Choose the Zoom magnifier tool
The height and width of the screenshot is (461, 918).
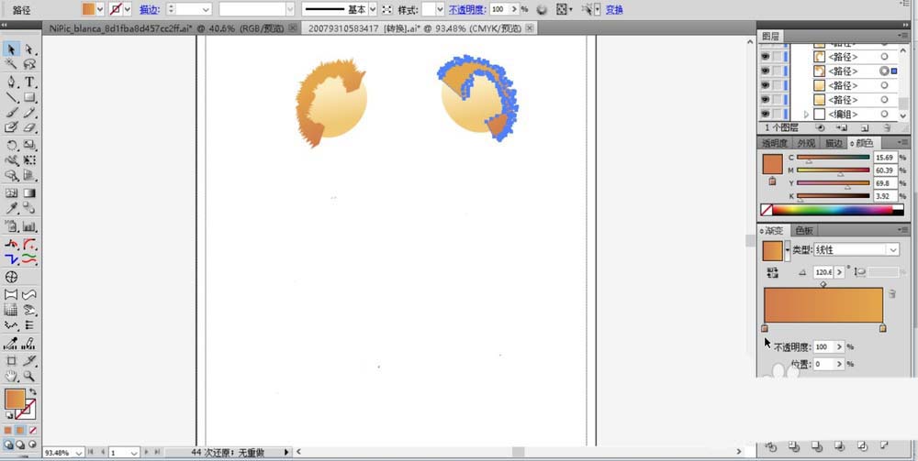tap(29, 377)
